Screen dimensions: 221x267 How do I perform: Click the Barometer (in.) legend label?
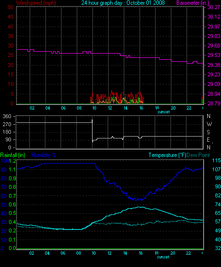pos(192,3)
